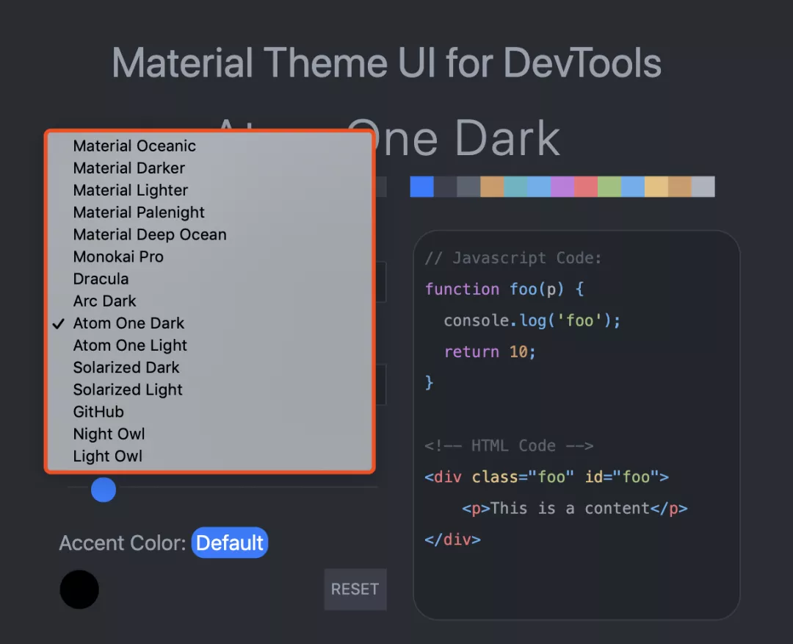Choose Arc Dark from the list
Viewport: 793px width, 644px height.
tap(210, 301)
